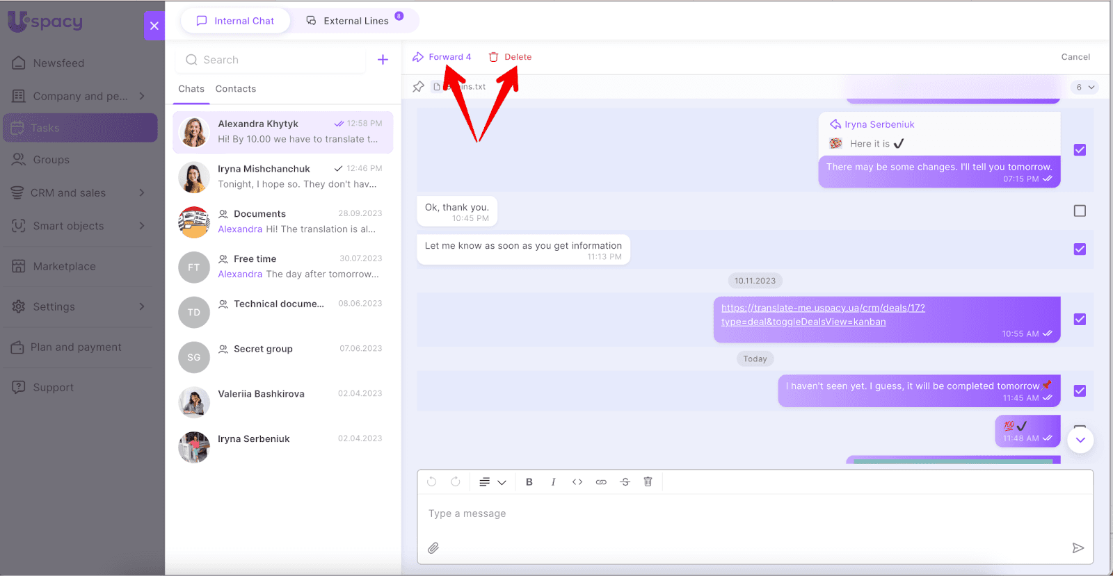
Task: Uncheck the "Let me know as soon" message checkbox
Action: 1079,249
